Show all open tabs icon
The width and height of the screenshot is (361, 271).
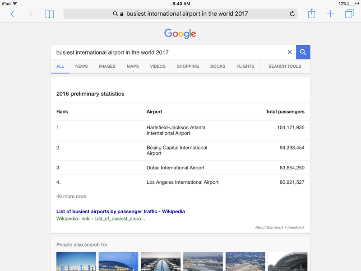point(349,14)
